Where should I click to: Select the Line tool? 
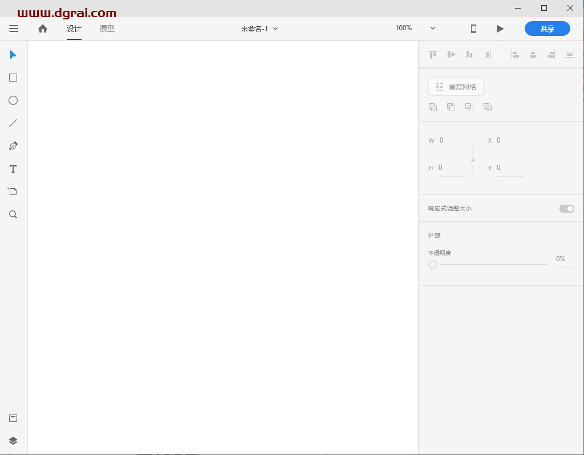point(13,123)
